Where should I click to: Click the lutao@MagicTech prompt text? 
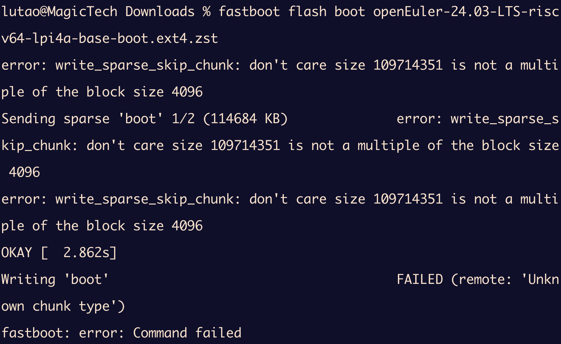59,12
